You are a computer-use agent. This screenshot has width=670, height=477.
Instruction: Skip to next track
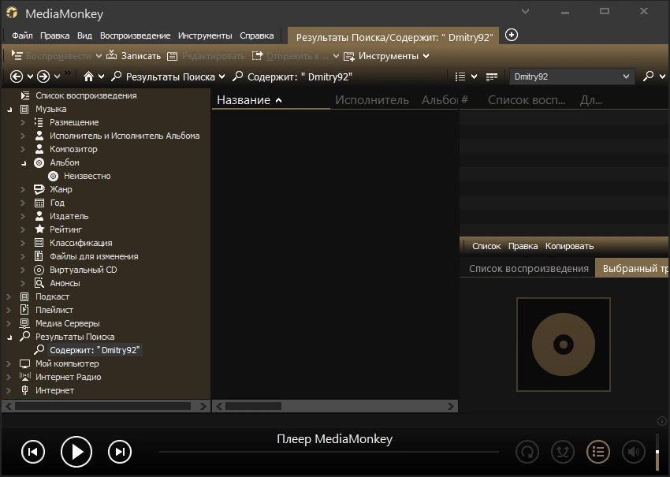coord(120,452)
